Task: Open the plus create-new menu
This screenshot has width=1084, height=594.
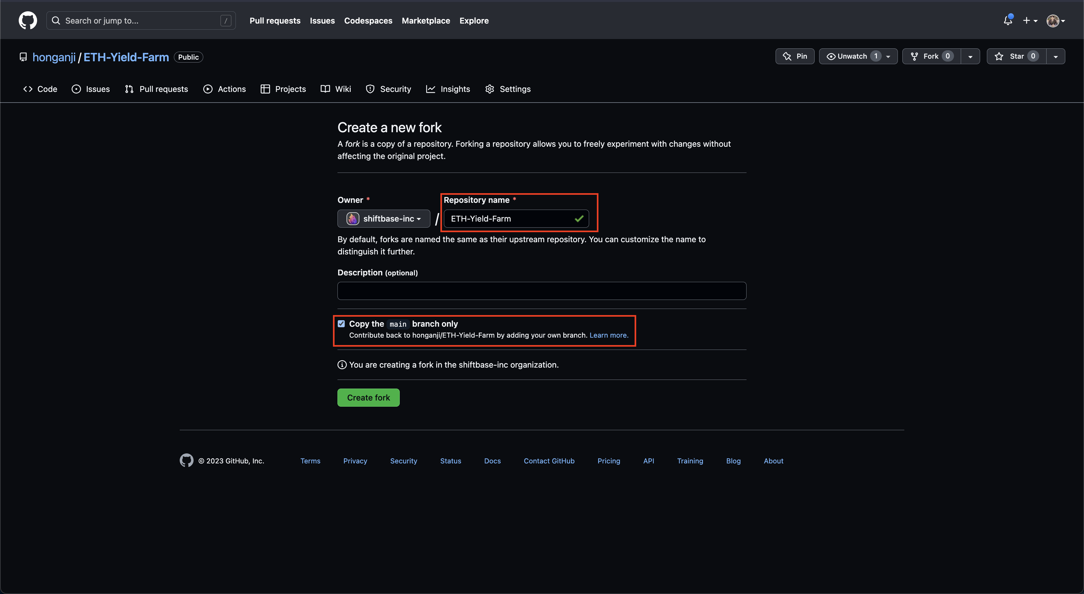Action: 1030,21
